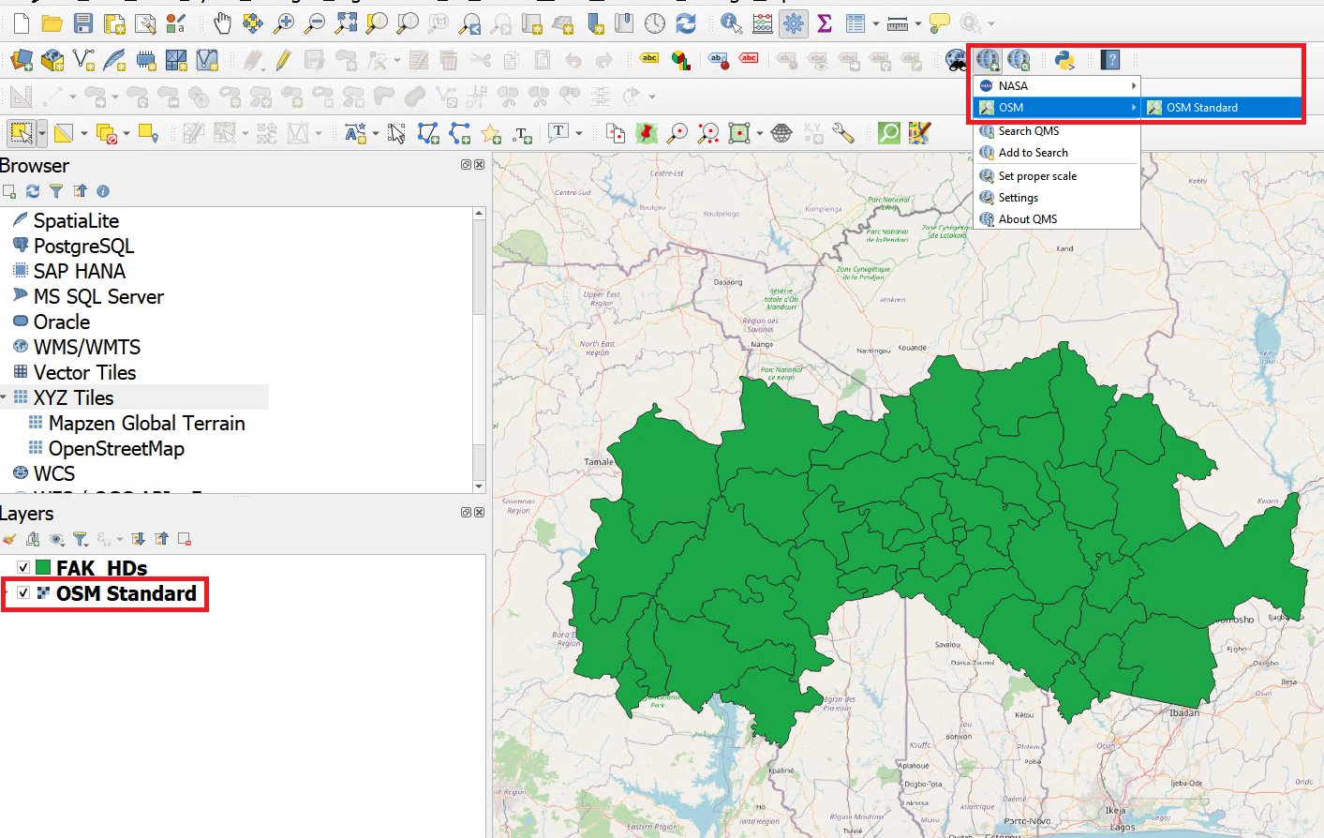This screenshot has height=838, width=1324.
Task: Select the OSM Standard layer name
Action: click(126, 593)
